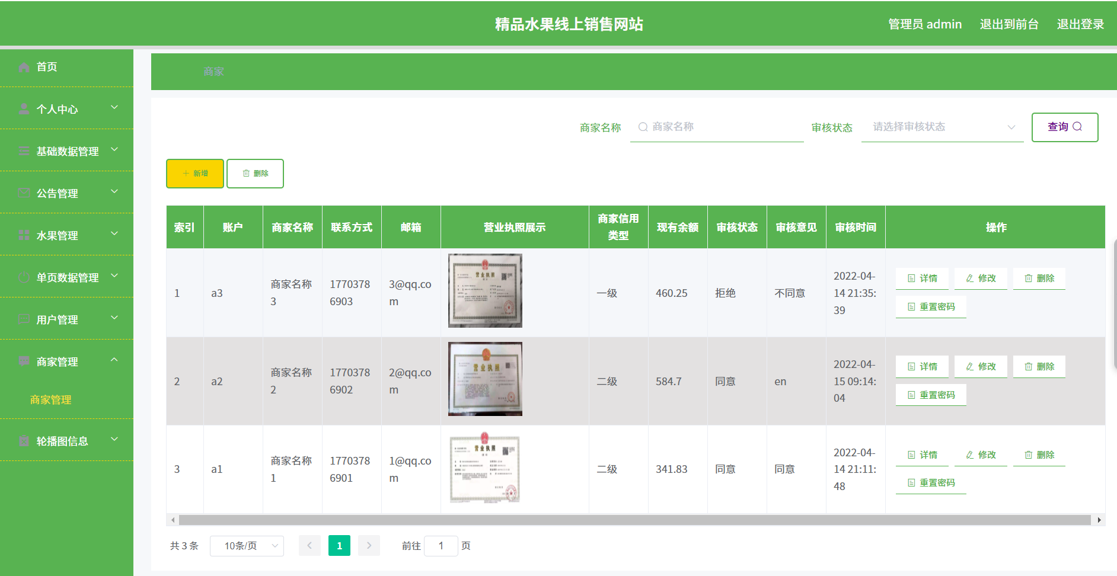This screenshot has height=576, width=1117.
Task: Open 用户管理 menu item
Action: pyautogui.click(x=66, y=319)
